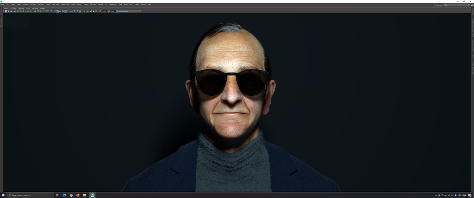Open the Channel Box / Layer Editor side tab
This screenshot has height=198, width=474.
pyautogui.click(x=472, y=28)
